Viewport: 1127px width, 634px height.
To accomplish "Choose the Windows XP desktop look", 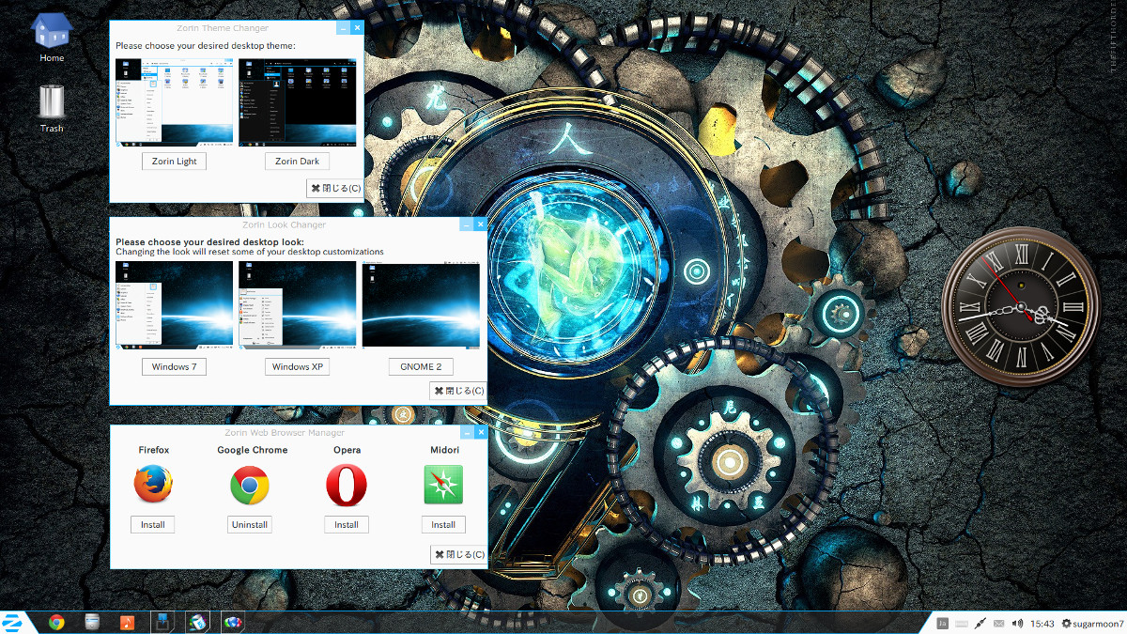I will point(297,367).
